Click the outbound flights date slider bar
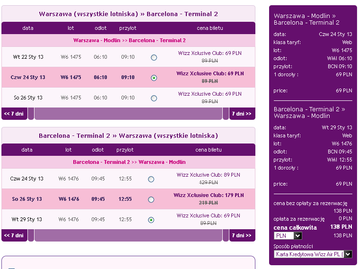Image resolution: width=358 pixels, height=269 pixels. 128,114
